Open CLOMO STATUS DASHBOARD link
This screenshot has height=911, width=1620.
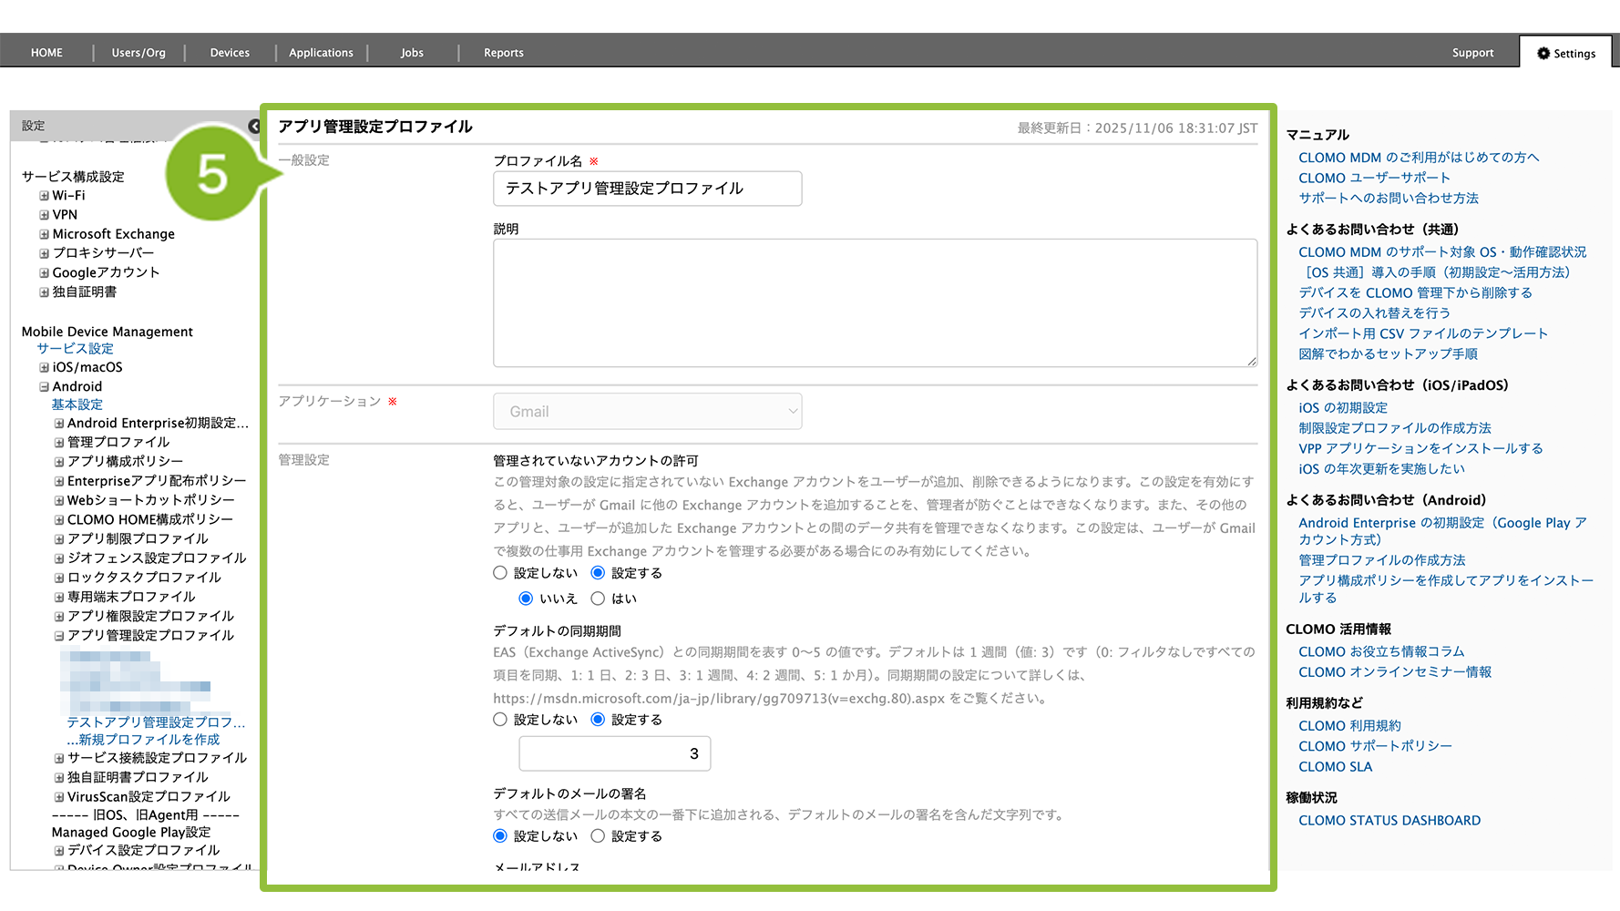1389,821
